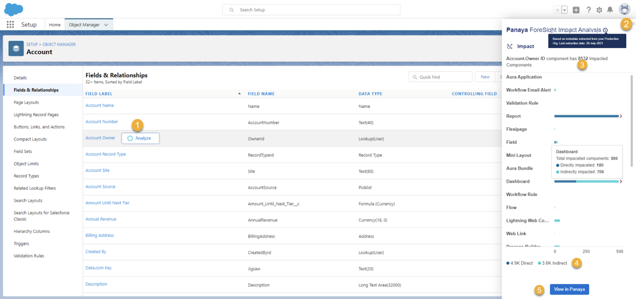View notifications via the bell icon
Screen dimensions: 636x299
609,9
